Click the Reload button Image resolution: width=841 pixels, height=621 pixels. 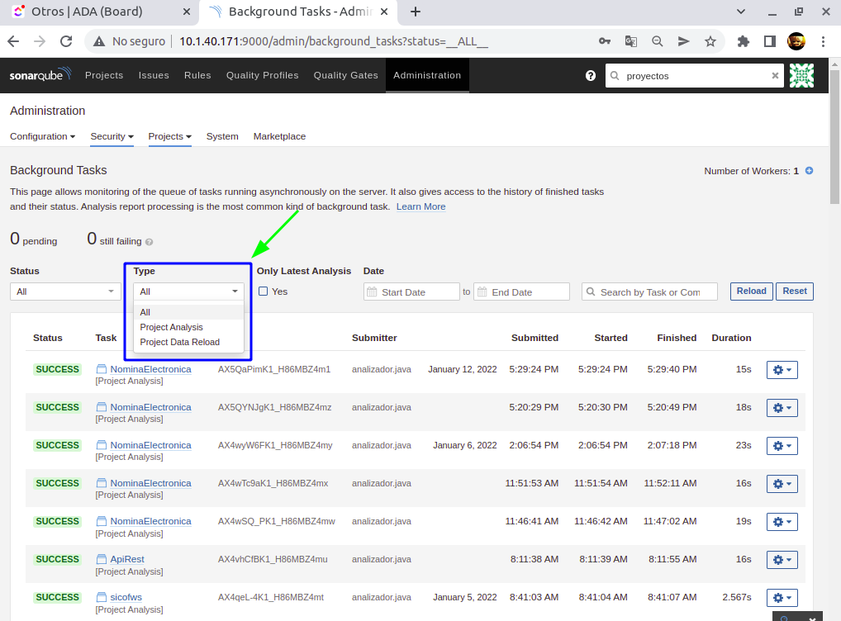click(x=751, y=291)
